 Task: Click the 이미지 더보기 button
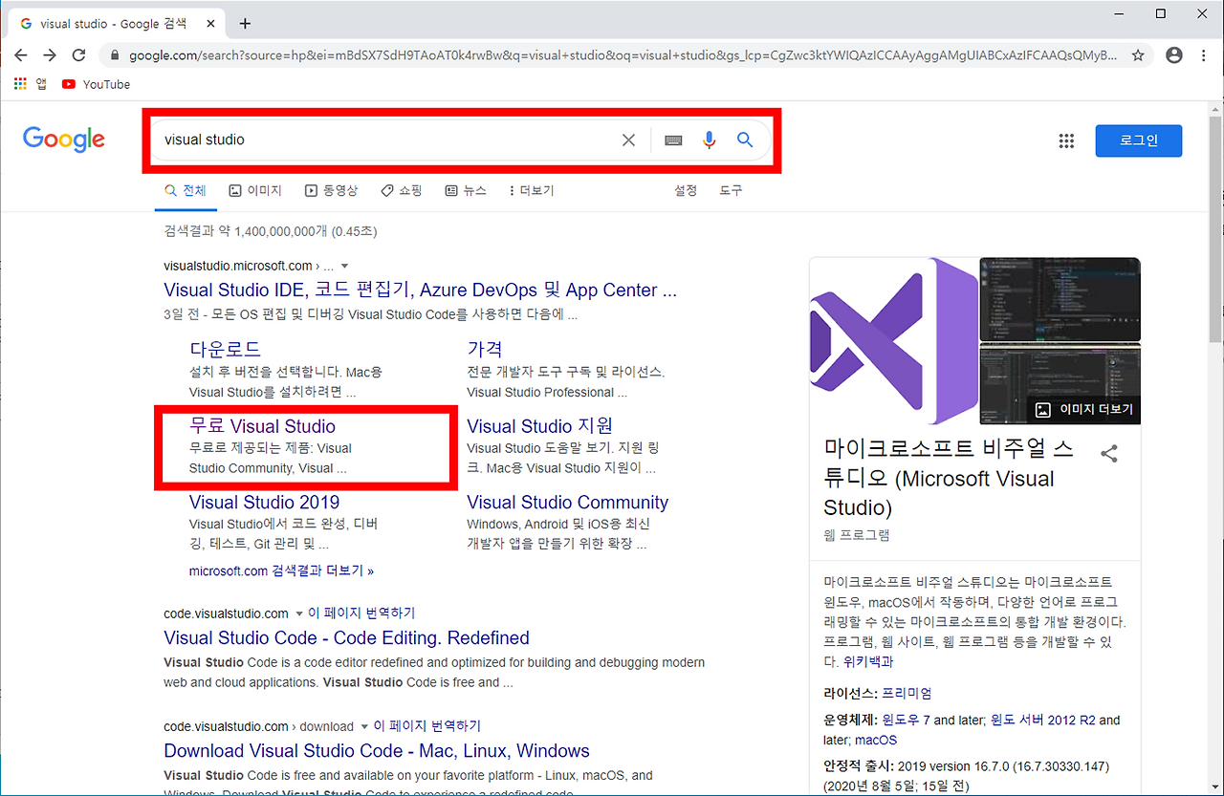(x=1085, y=409)
